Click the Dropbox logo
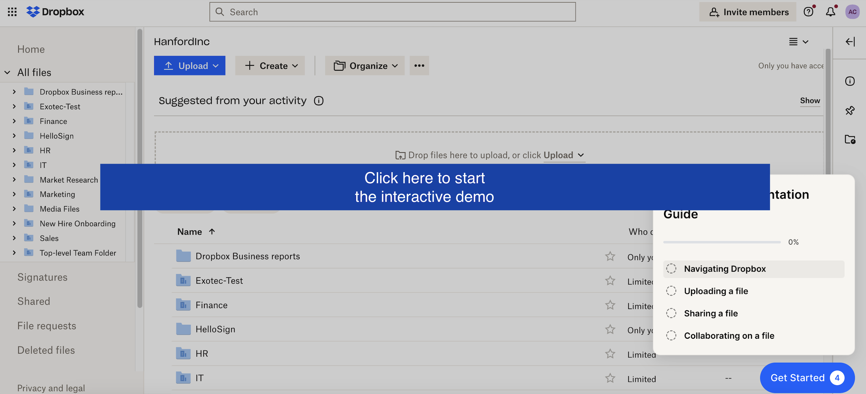 pyautogui.click(x=55, y=12)
